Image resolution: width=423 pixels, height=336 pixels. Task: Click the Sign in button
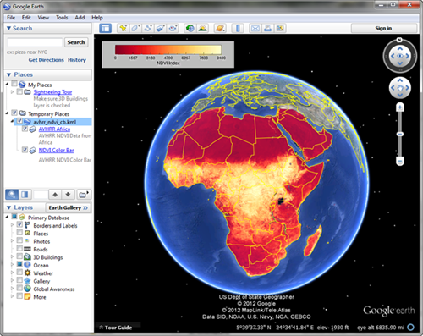click(x=383, y=28)
